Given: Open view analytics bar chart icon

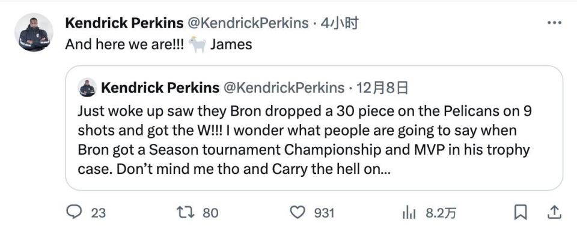Looking at the screenshot, I should (409, 212).
